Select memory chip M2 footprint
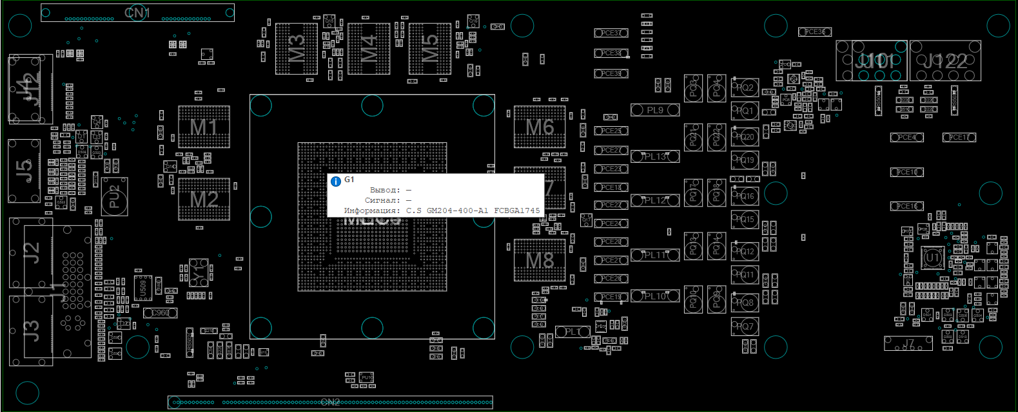The height and width of the screenshot is (412, 1018). pyautogui.click(x=204, y=200)
